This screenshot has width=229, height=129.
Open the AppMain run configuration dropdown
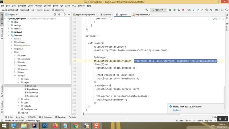[159, 10]
